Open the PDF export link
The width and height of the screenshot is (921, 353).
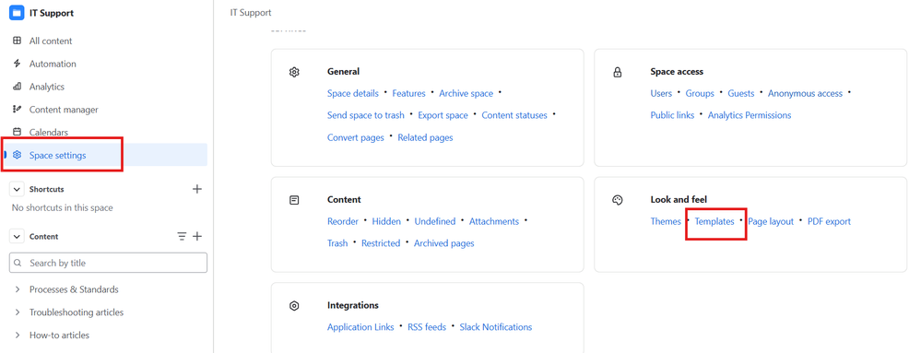(x=829, y=221)
